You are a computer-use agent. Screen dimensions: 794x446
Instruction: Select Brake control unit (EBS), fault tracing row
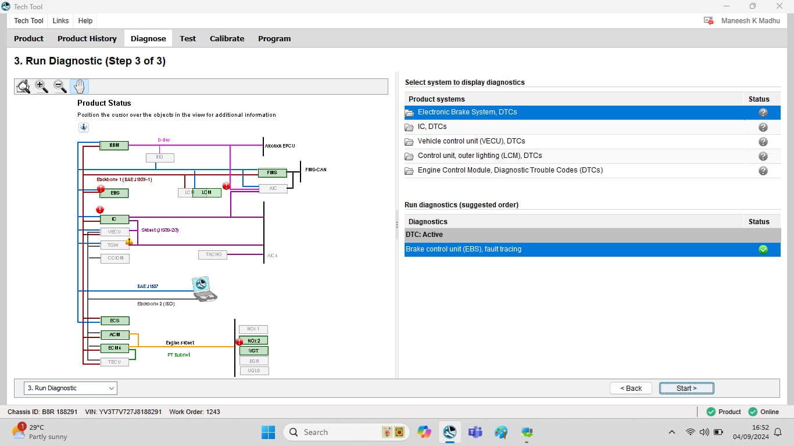coord(592,249)
